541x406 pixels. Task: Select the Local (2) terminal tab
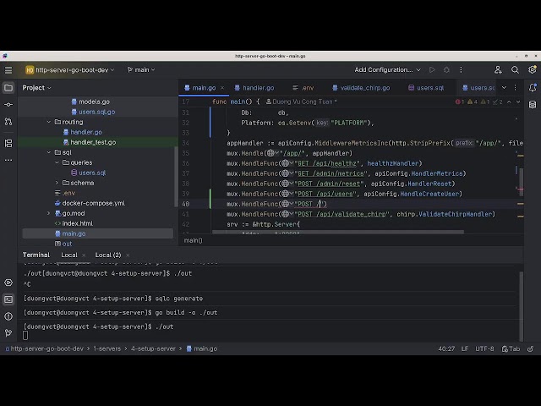[x=107, y=255]
